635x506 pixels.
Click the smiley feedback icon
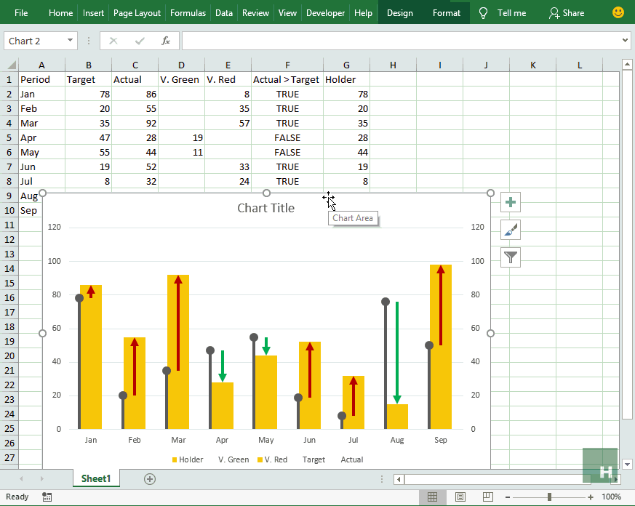[618, 12]
